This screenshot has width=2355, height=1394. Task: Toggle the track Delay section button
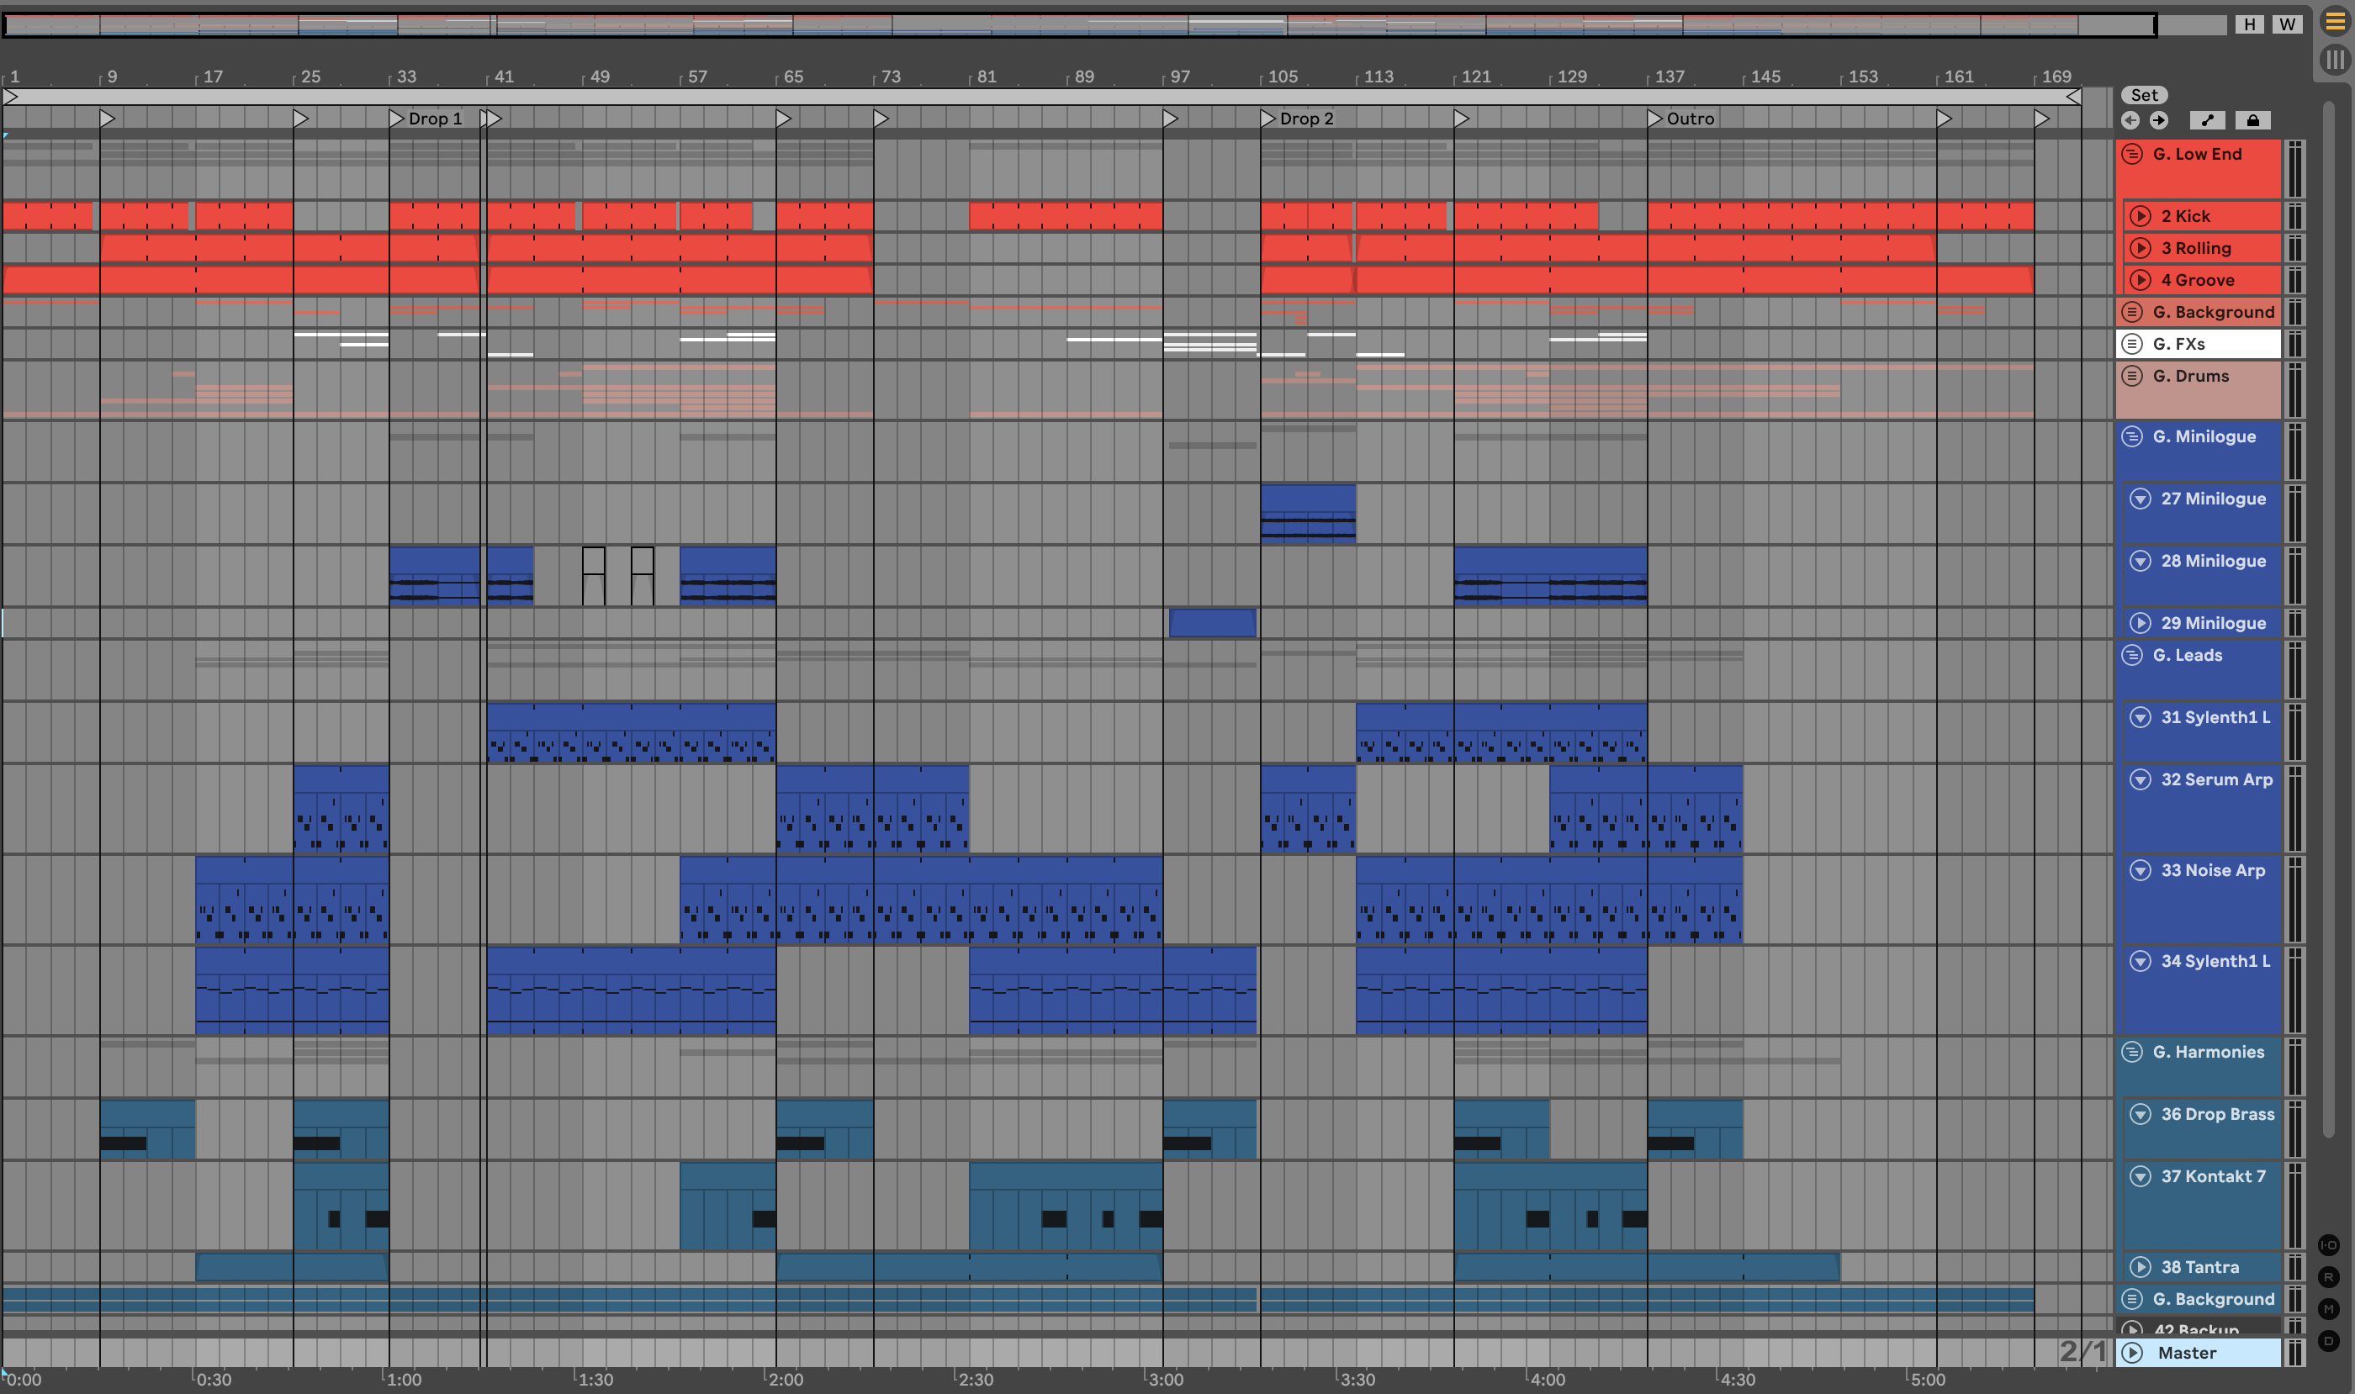click(x=2328, y=1340)
